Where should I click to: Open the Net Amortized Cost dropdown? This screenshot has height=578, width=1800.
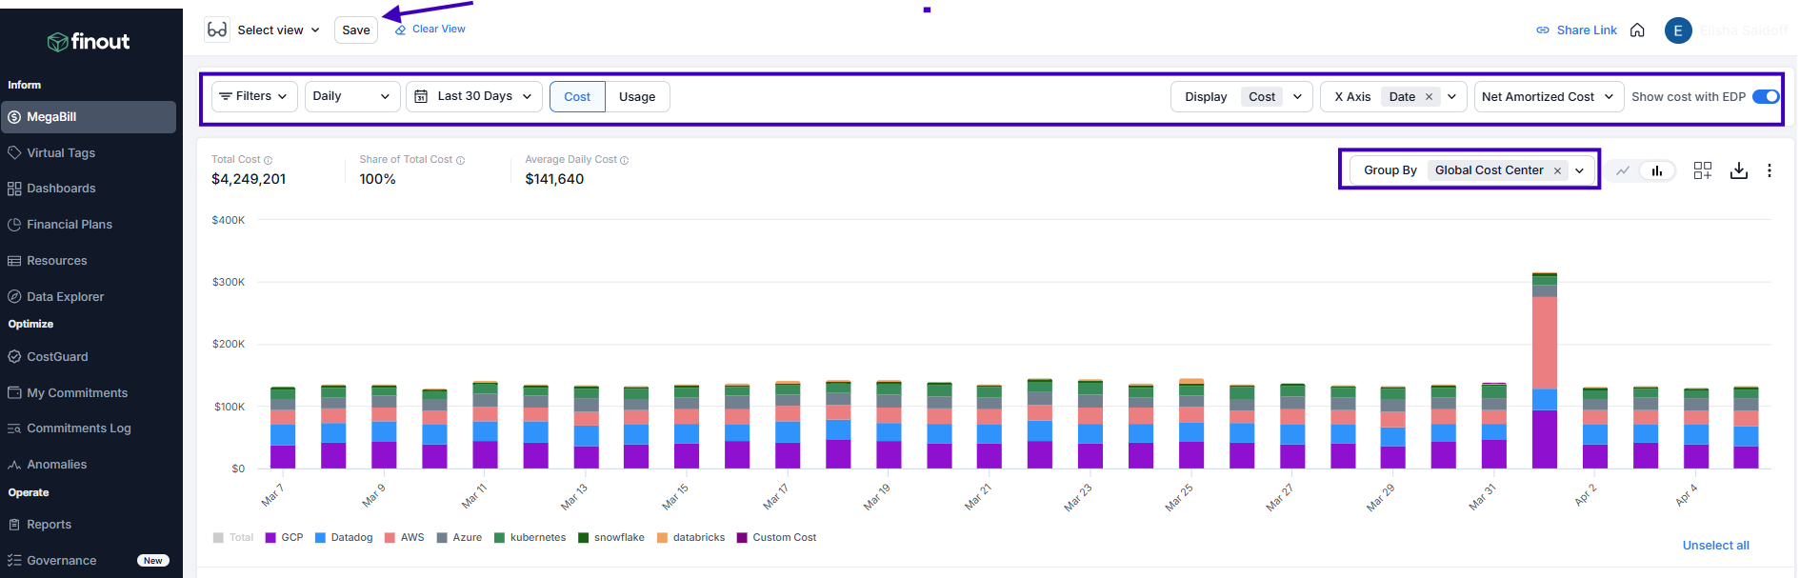[x=1549, y=96]
